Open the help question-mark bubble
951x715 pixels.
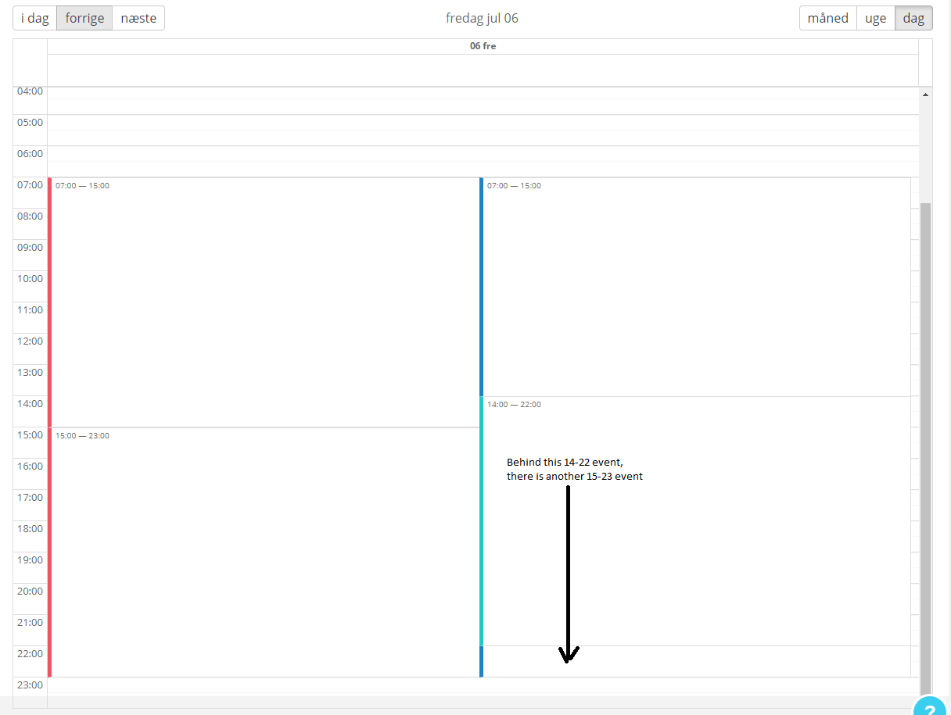coord(928,707)
